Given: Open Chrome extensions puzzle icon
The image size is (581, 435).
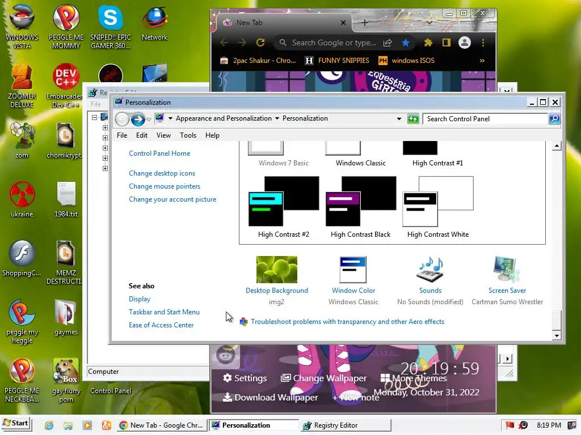Looking at the screenshot, I should coord(428,42).
